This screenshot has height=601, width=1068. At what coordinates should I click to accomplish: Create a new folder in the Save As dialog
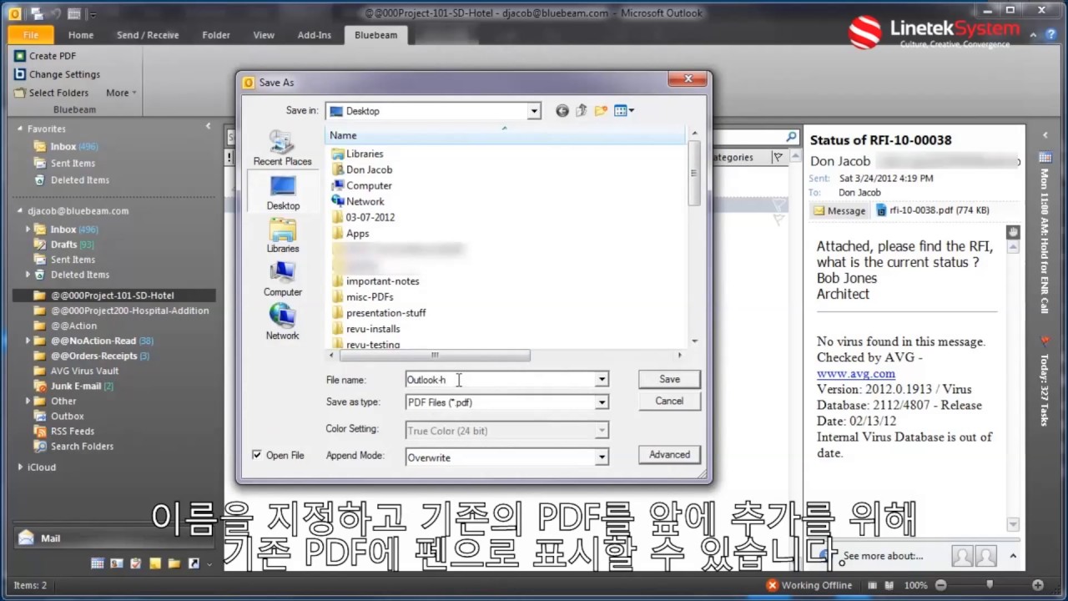tap(601, 110)
